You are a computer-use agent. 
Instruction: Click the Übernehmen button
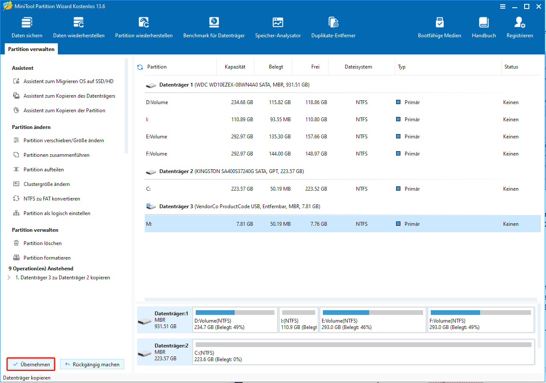(x=31, y=365)
